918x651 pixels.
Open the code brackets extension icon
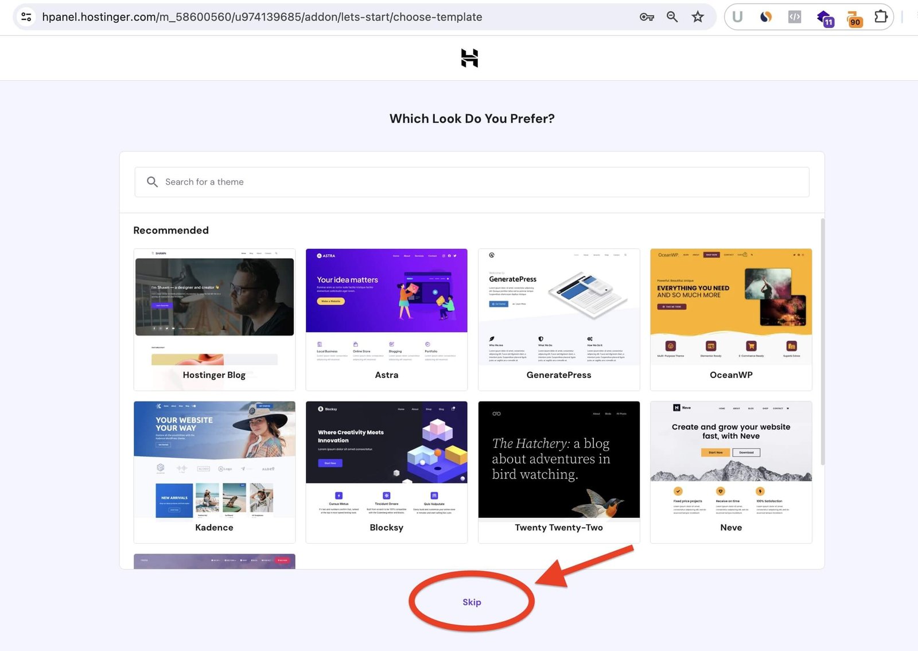point(795,17)
